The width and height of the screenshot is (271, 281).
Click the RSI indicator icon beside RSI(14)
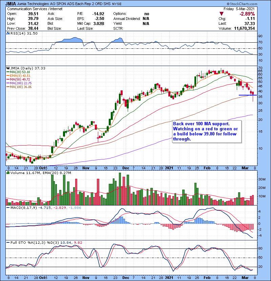[x=8, y=33]
